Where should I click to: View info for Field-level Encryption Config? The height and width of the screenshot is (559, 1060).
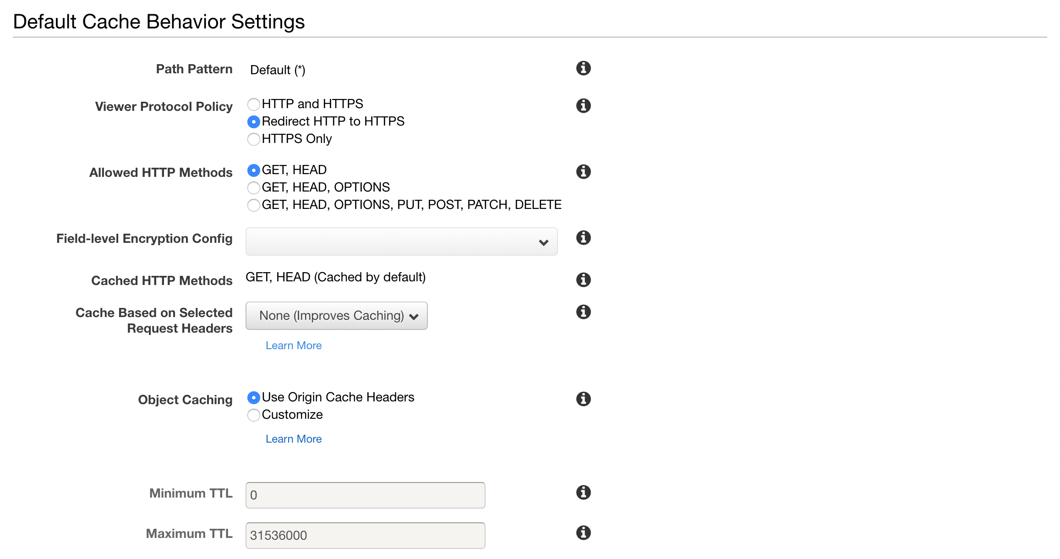pos(583,238)
